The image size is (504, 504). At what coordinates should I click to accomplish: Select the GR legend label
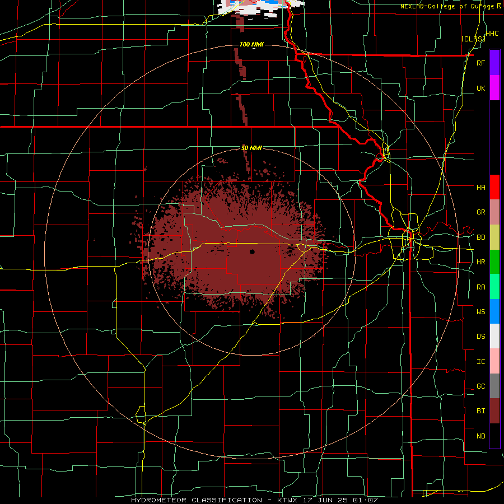click(x=480, y=212)
